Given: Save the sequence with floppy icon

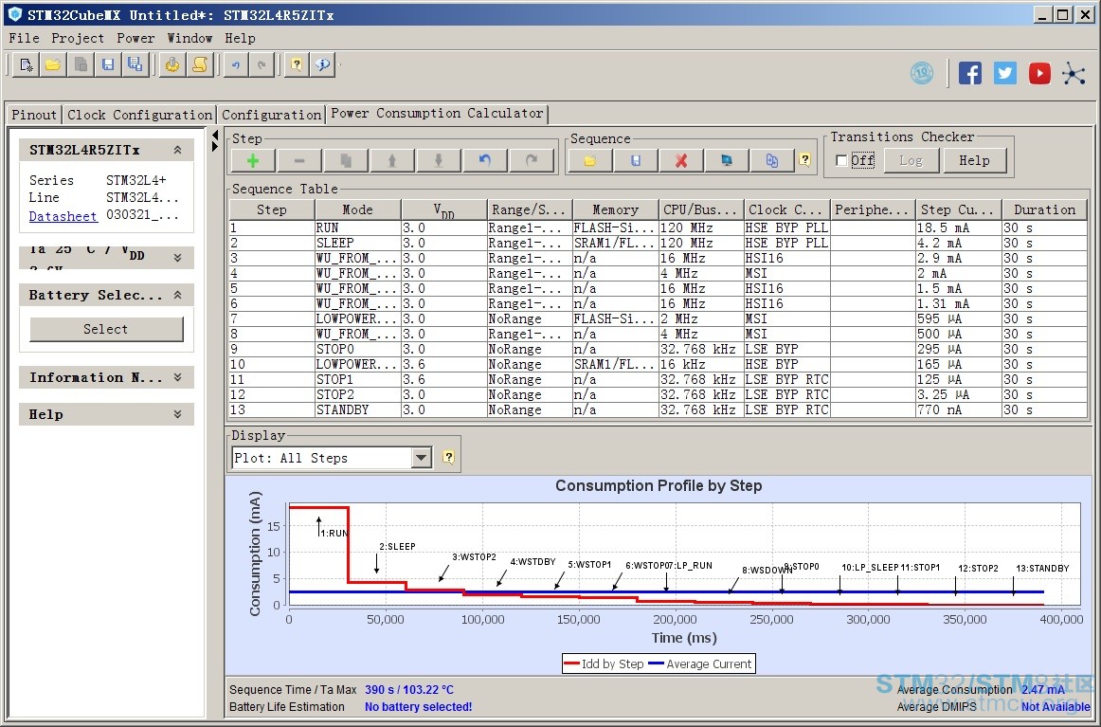Looking at the screenshot, I should click(636, 161).
